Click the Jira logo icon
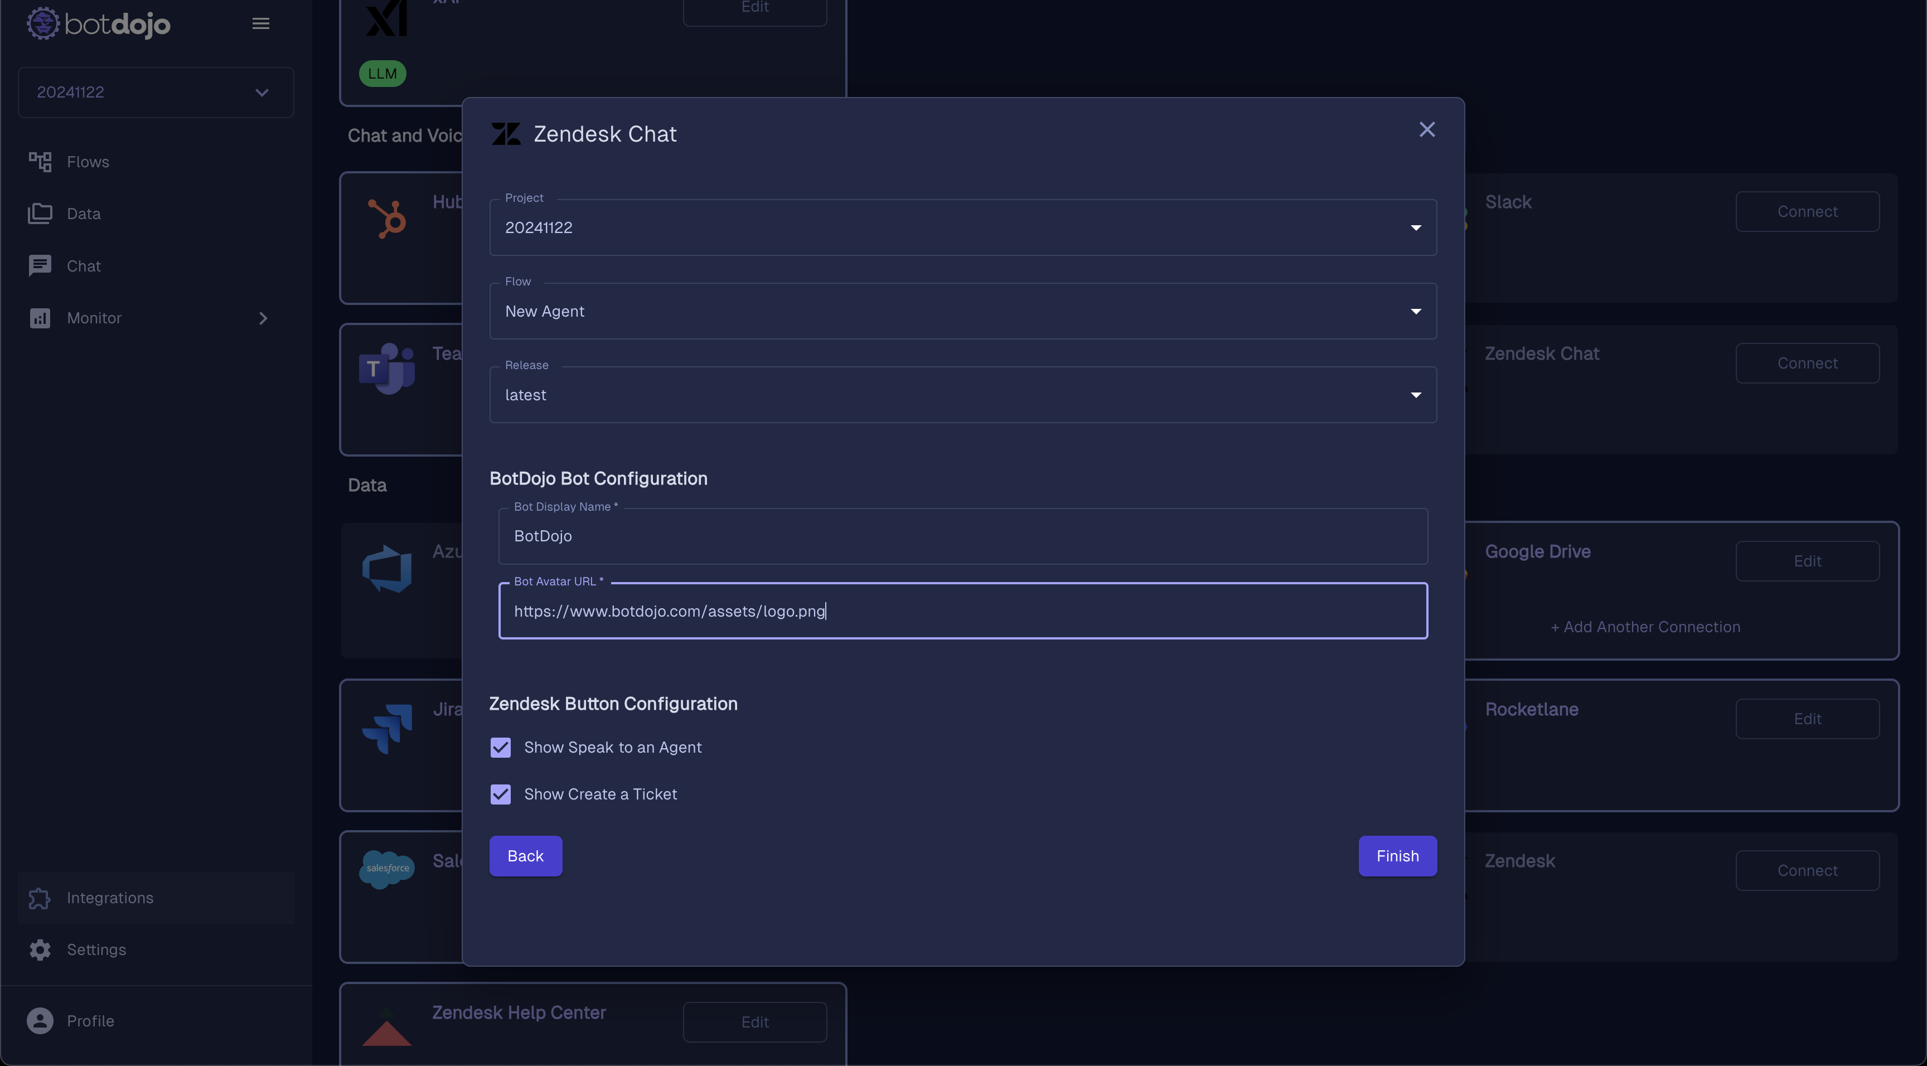Image resolution: width=1927 pixels, height=1066 pixels. [x=387, y=729]
